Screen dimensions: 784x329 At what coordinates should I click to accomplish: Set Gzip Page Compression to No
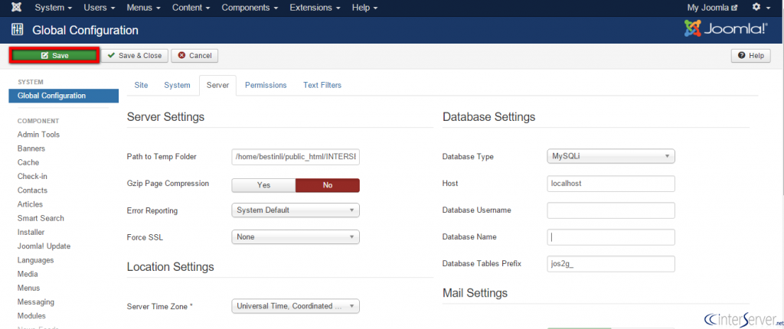(x=328, y=185)
